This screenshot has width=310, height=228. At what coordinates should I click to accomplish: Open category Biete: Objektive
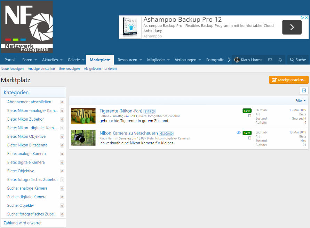pos(21,171)
